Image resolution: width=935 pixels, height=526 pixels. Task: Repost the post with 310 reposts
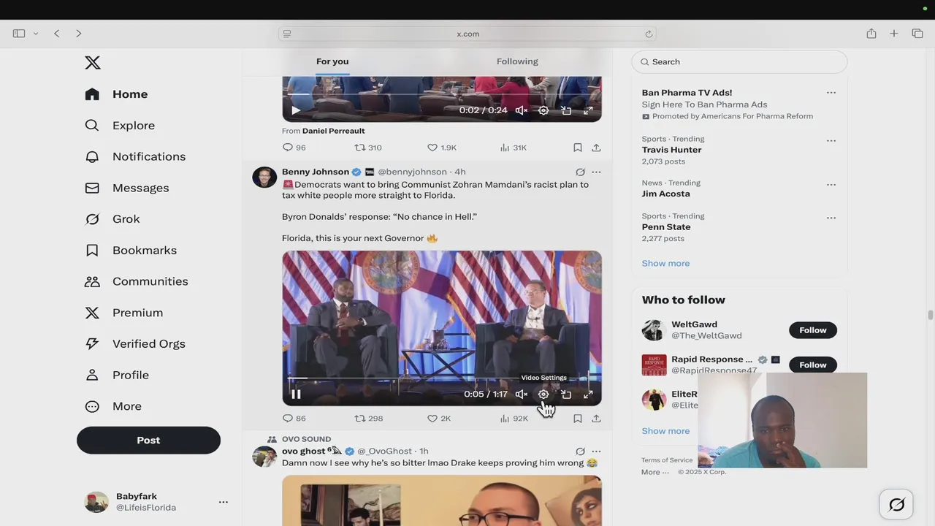(368, 148)
